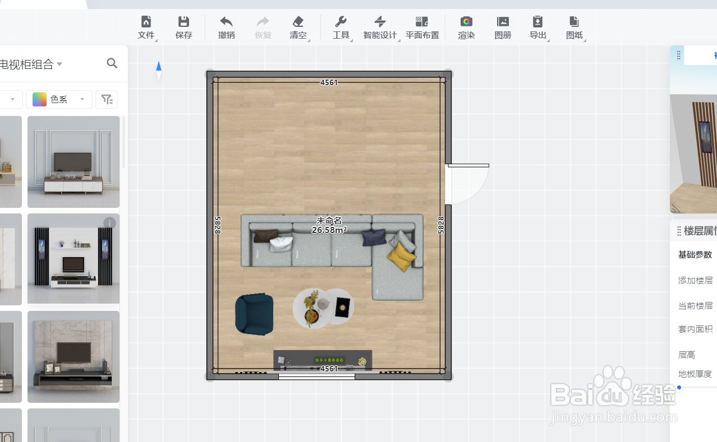This screenshot has width=717, height=442.
Task: Open the 工具 wrench tool icon
Action: point(341,22)
